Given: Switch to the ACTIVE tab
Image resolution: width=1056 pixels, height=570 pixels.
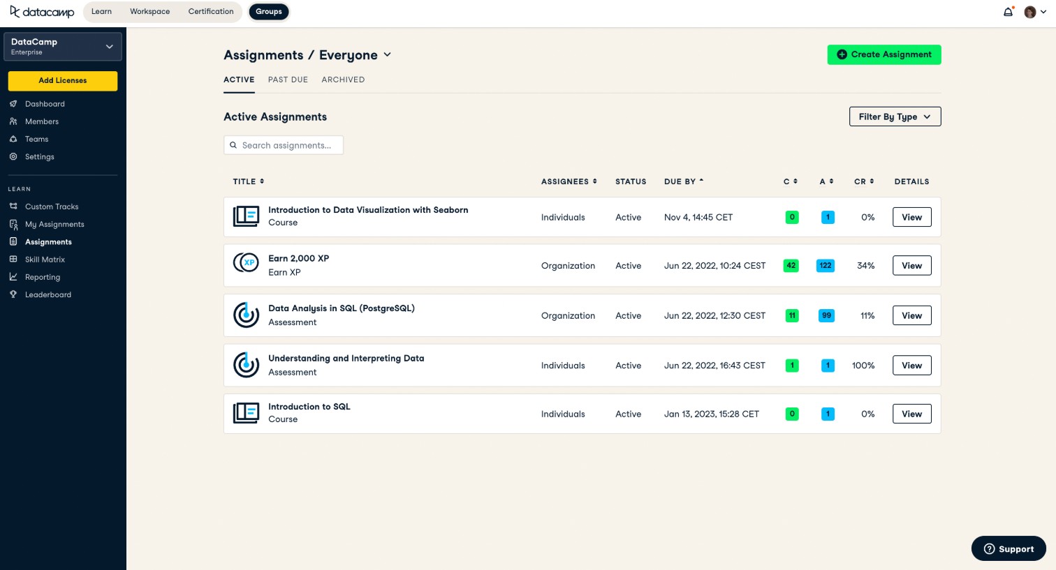Looking at the screenshot, I should [239, 80].
